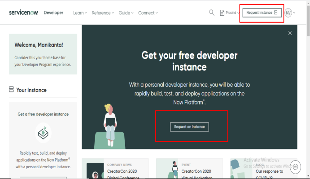Click the Welcome, Manikanta! heading
Screen dimensions: 310x179
click(39, 45)
